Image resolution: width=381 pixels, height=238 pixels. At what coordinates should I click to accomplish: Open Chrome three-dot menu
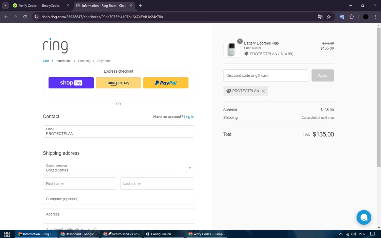(x=375, y=17)
